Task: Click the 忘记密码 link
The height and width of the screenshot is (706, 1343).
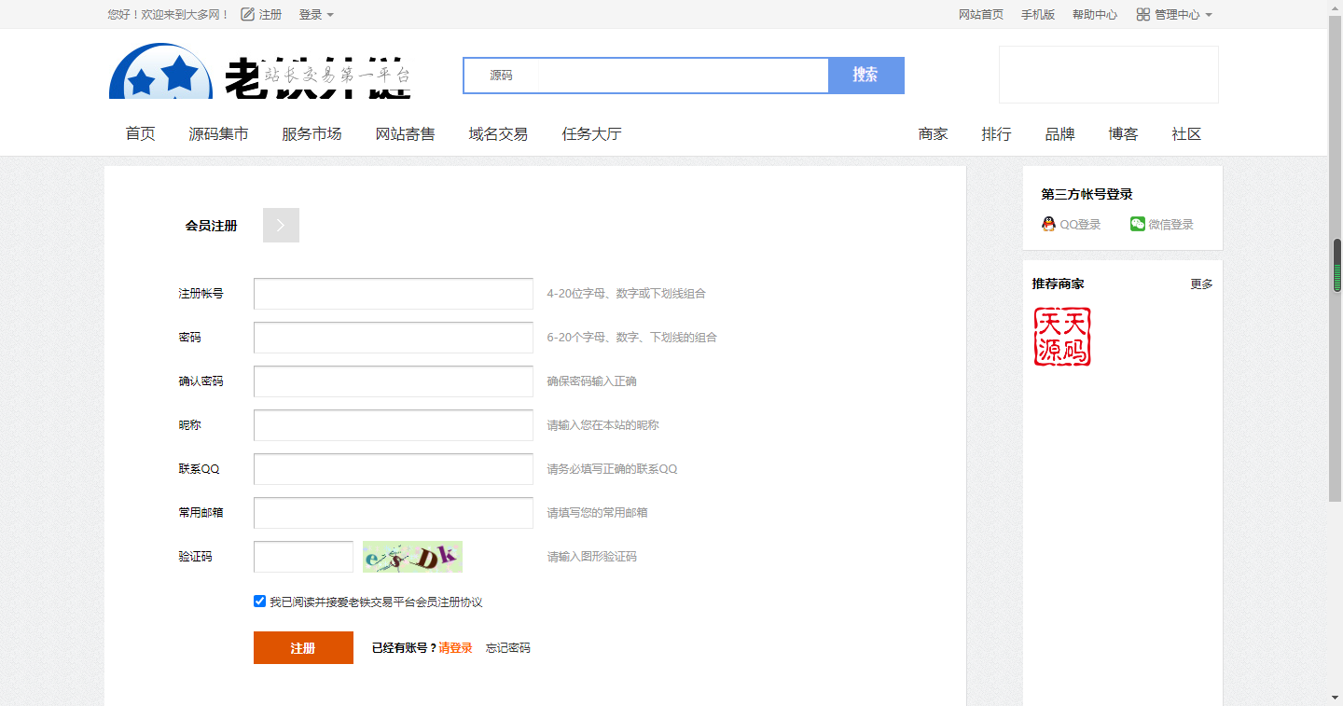Action: click(x=508, y=648)
